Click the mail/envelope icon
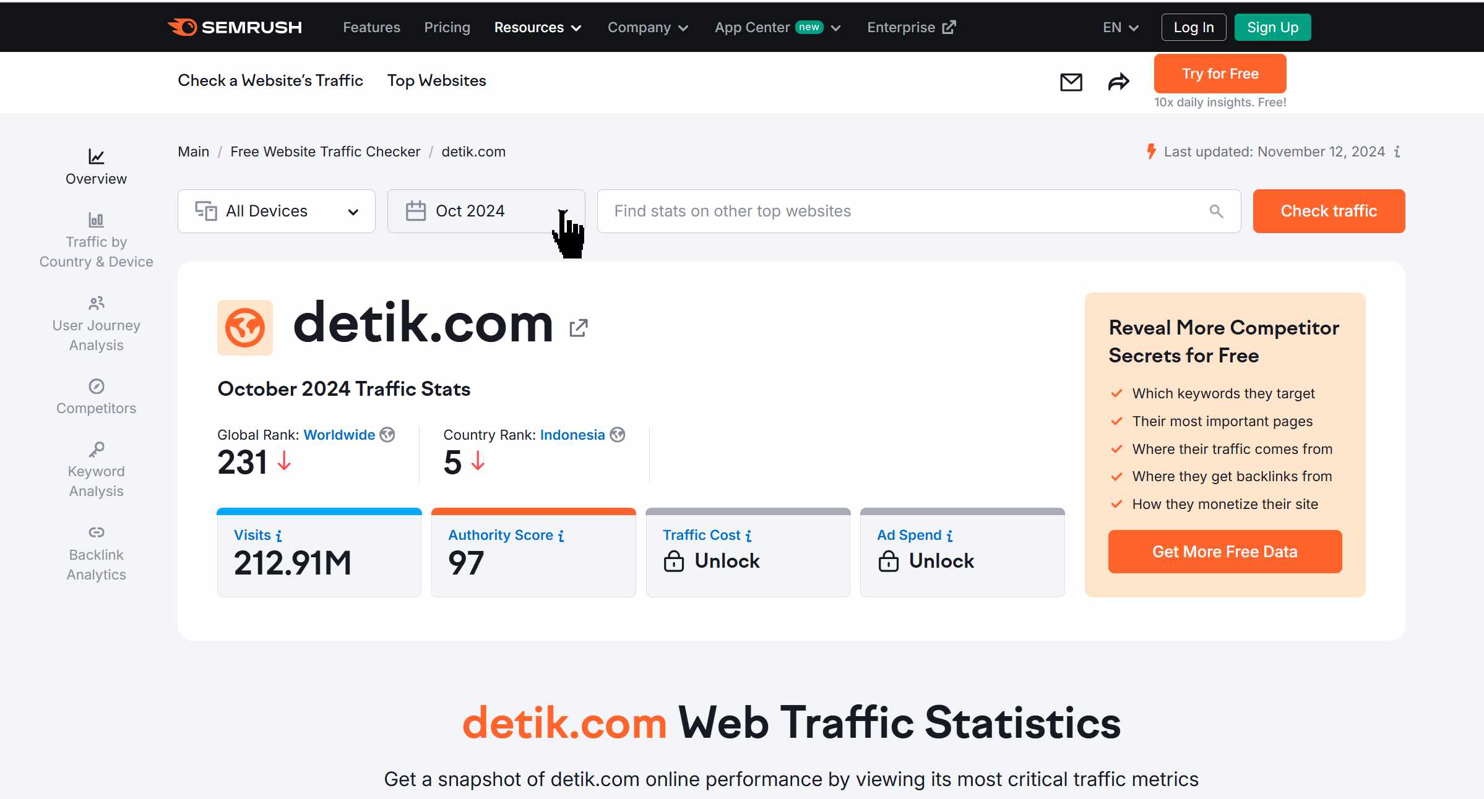The height and width of the screenshot is (799, 1484). 1071,82
